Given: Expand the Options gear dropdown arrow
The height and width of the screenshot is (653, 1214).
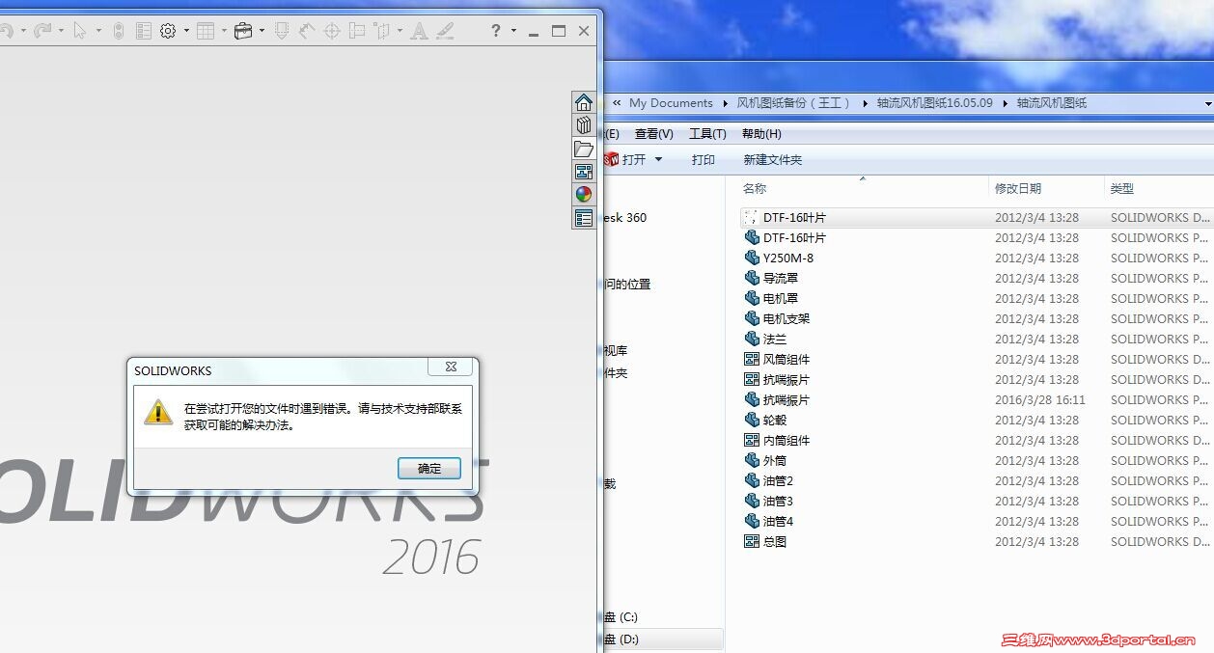Looking at the screenshot, I should tap(186, 31).
